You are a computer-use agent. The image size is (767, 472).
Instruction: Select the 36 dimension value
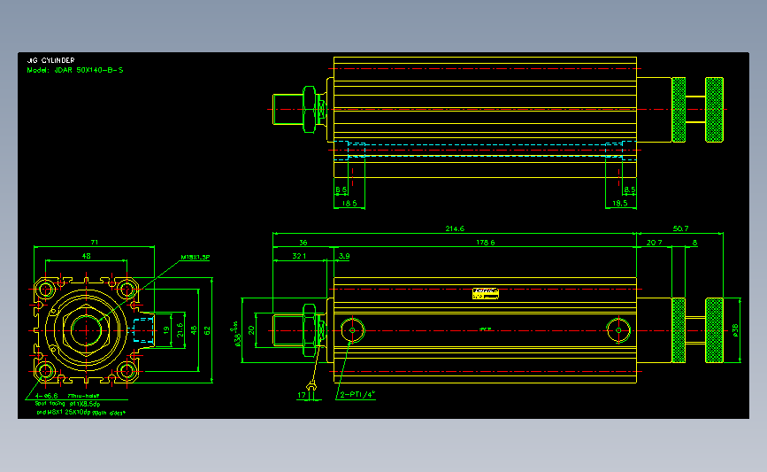[x=303, y=243]
